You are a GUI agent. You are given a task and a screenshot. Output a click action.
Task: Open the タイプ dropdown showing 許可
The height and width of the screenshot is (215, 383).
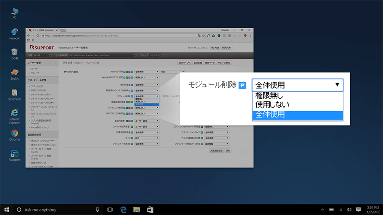coord(147,138)
